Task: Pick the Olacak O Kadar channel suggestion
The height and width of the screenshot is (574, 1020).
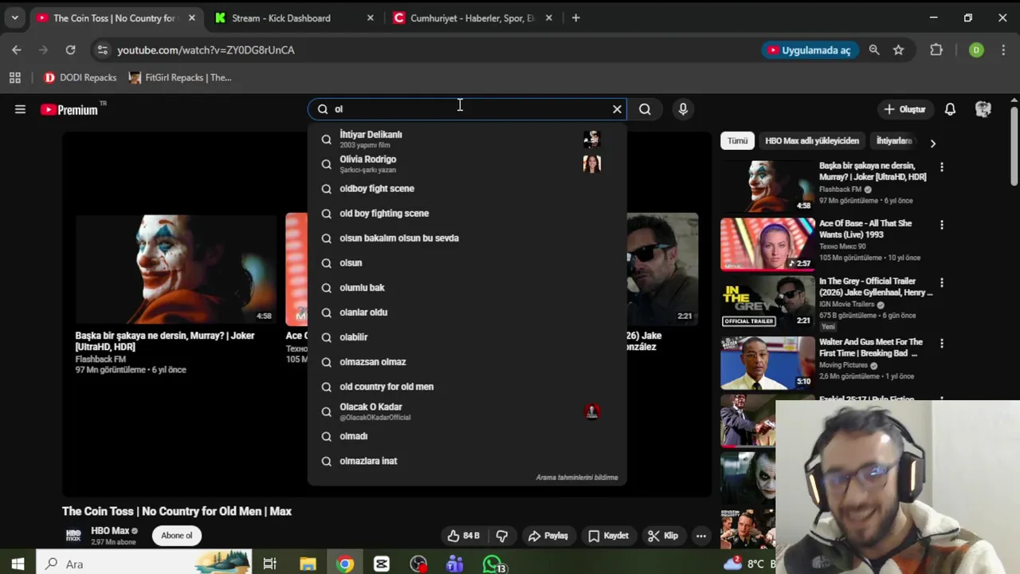Action: (x=467, y=411)
